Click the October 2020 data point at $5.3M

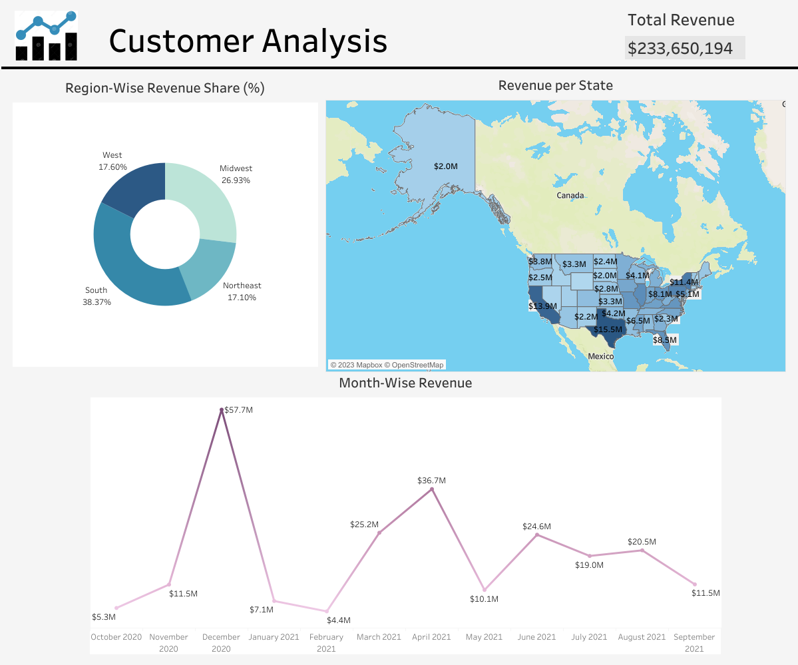click(x=116, y=607)
